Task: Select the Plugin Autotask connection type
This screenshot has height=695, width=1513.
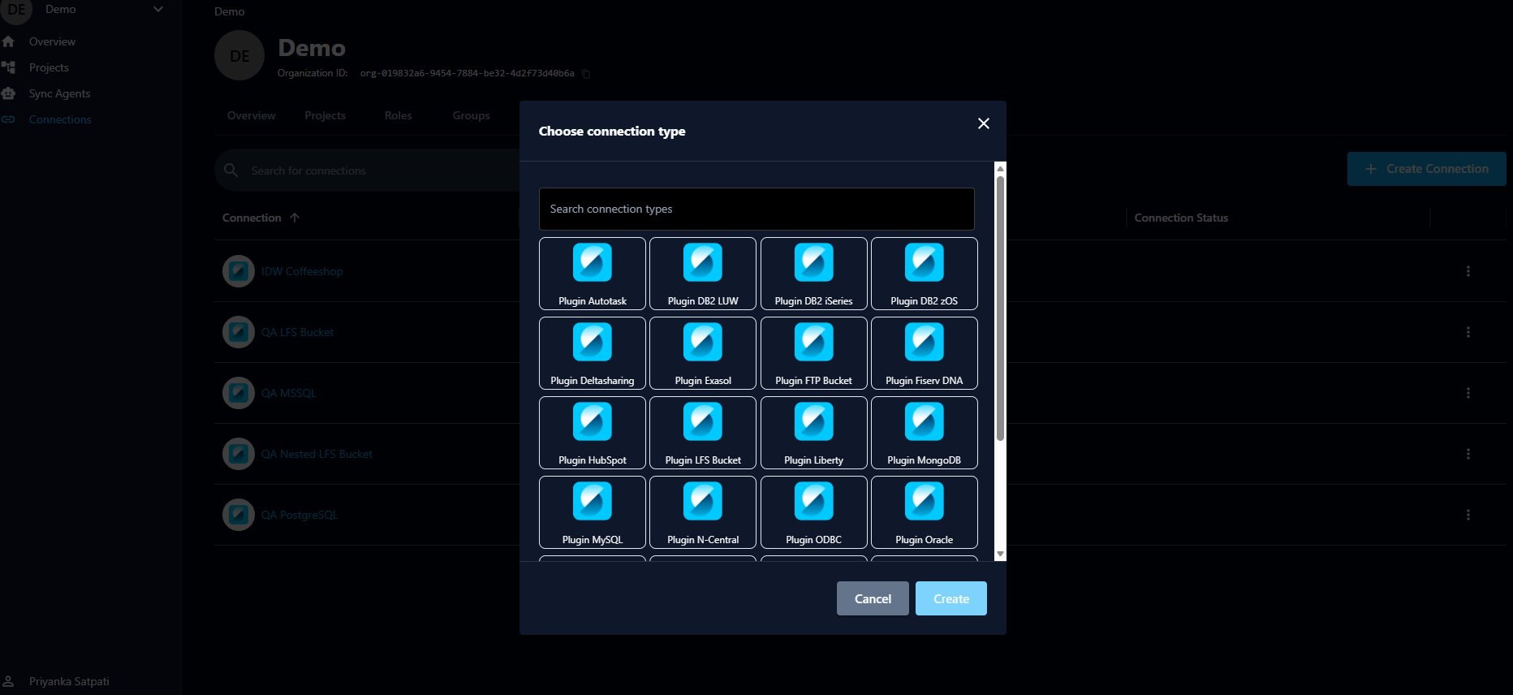Action: [593, 274]
